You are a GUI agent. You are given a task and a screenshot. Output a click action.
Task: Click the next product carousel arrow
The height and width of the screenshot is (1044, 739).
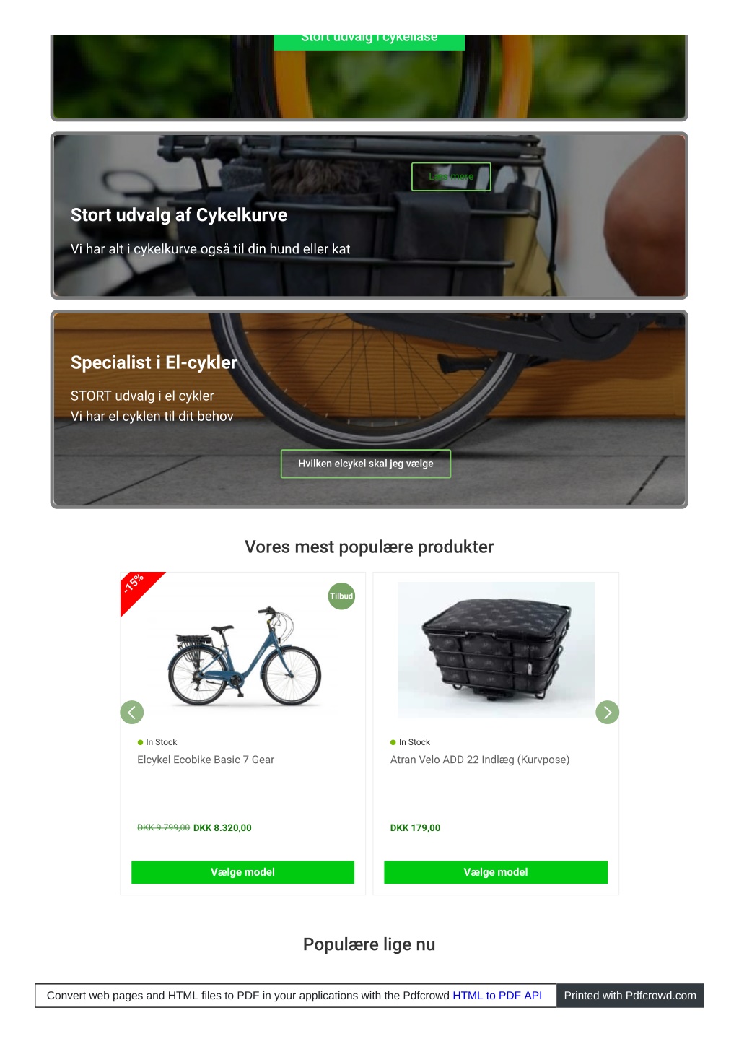[x=608, y=713]
